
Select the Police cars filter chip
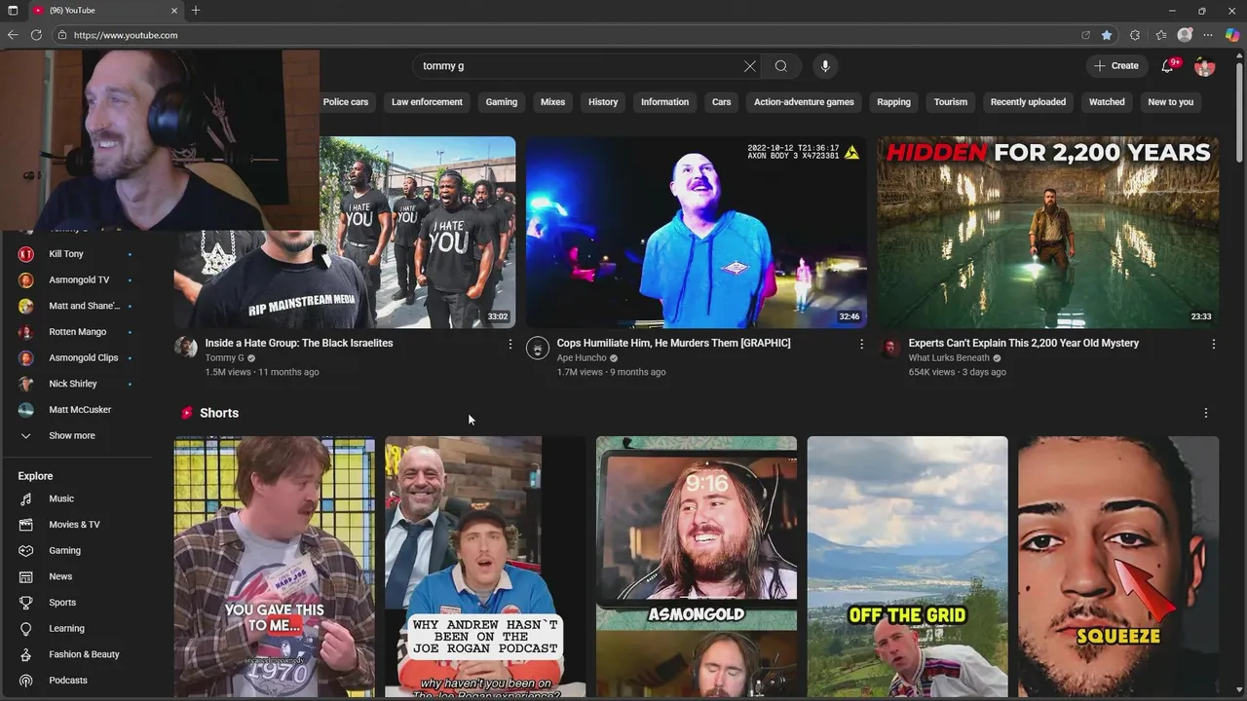point(346,102)
